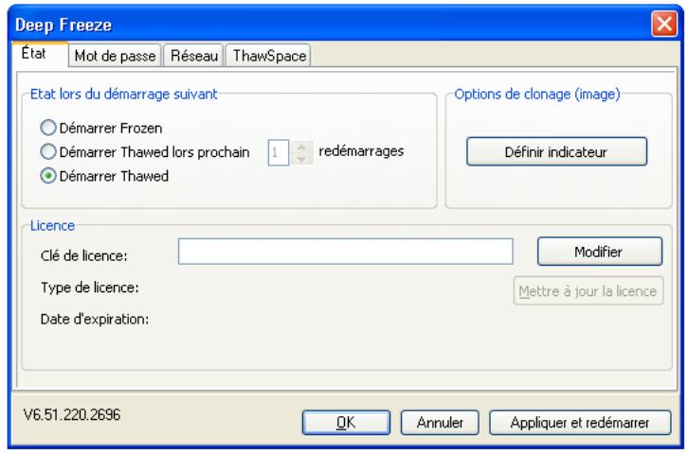The height and width of the screenshot is (453, 688).
Task: Click the Modifier license button
Action: [599, 252]
